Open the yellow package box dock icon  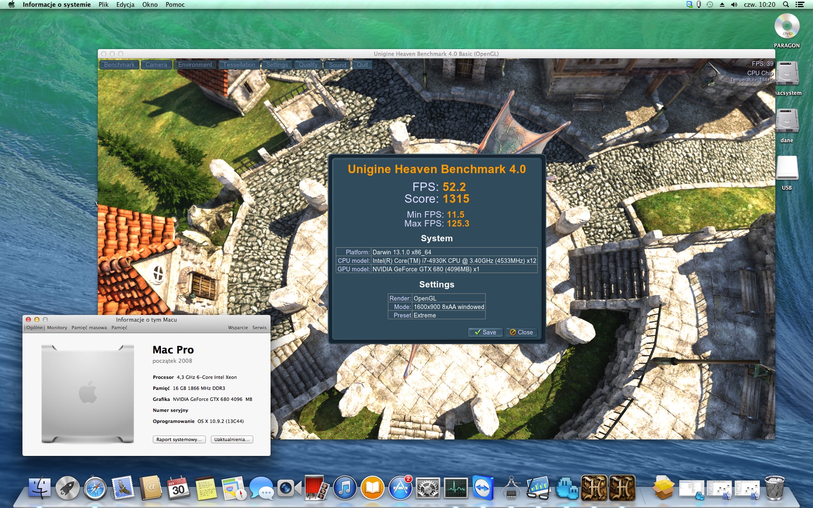pos(664,488)
